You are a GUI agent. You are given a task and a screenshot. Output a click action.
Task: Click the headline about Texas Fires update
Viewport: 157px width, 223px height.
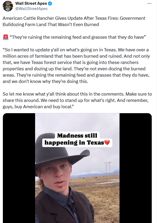[74, 21]
